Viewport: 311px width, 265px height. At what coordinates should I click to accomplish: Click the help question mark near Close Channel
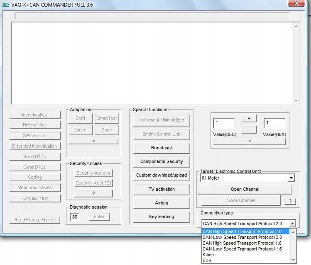click(x=290, y=201)
